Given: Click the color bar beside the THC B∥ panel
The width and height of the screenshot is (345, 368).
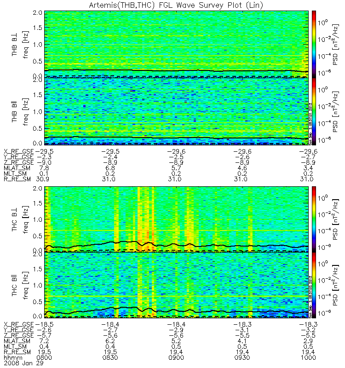Looking at the screenshot, I should (314, 285).
